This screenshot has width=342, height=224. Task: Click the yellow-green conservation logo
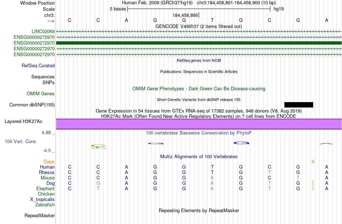pyautogui.click(x=98, y=146)
